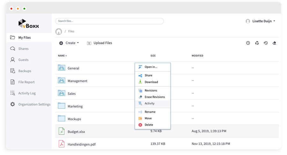Click the user avatar icon

(x=248, y=21)
